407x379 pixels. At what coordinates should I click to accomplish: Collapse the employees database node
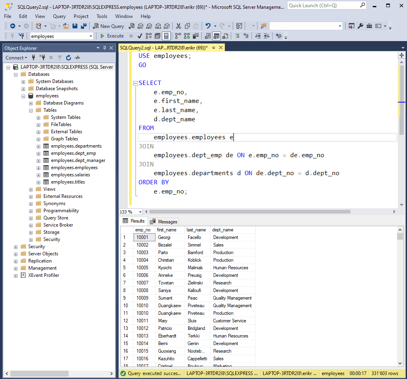point(24,96)
